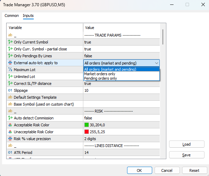The height and width of the screenshot is (176, 209).
Task: Click the empty Default Settings Template value field
Action: coord(122,97)
